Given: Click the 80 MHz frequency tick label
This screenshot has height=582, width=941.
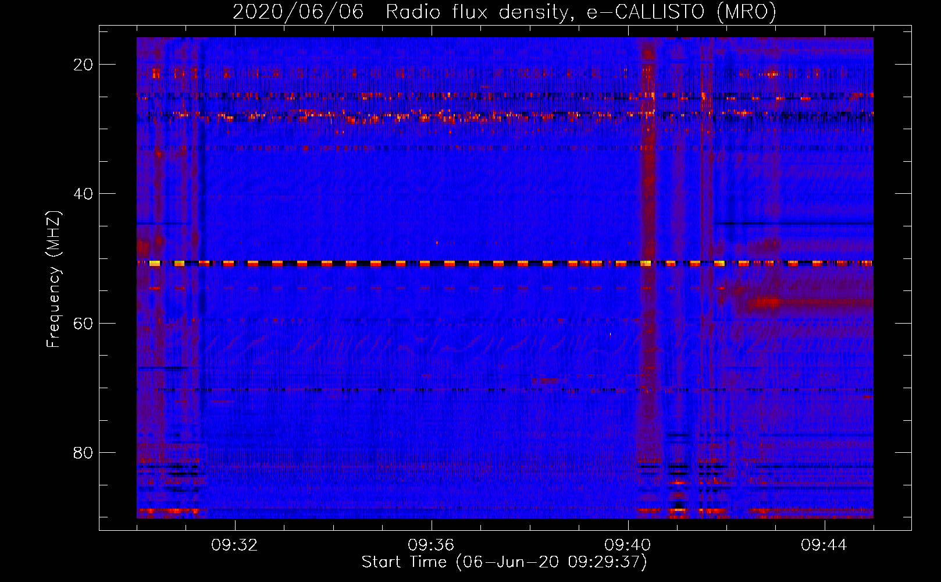Looking at the screenshot, I should coord(83,452).
